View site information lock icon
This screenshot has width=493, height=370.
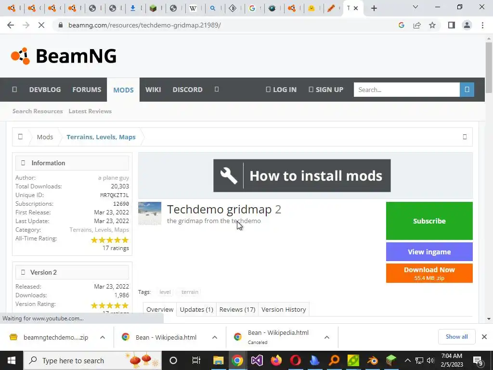pyautogui.click(x=61, y=25)
